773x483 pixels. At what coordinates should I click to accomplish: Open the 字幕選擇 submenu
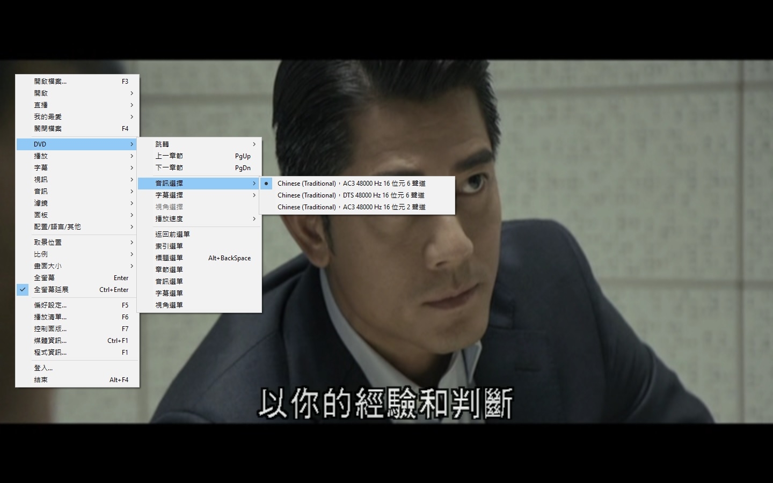click(x=199, y=195)
